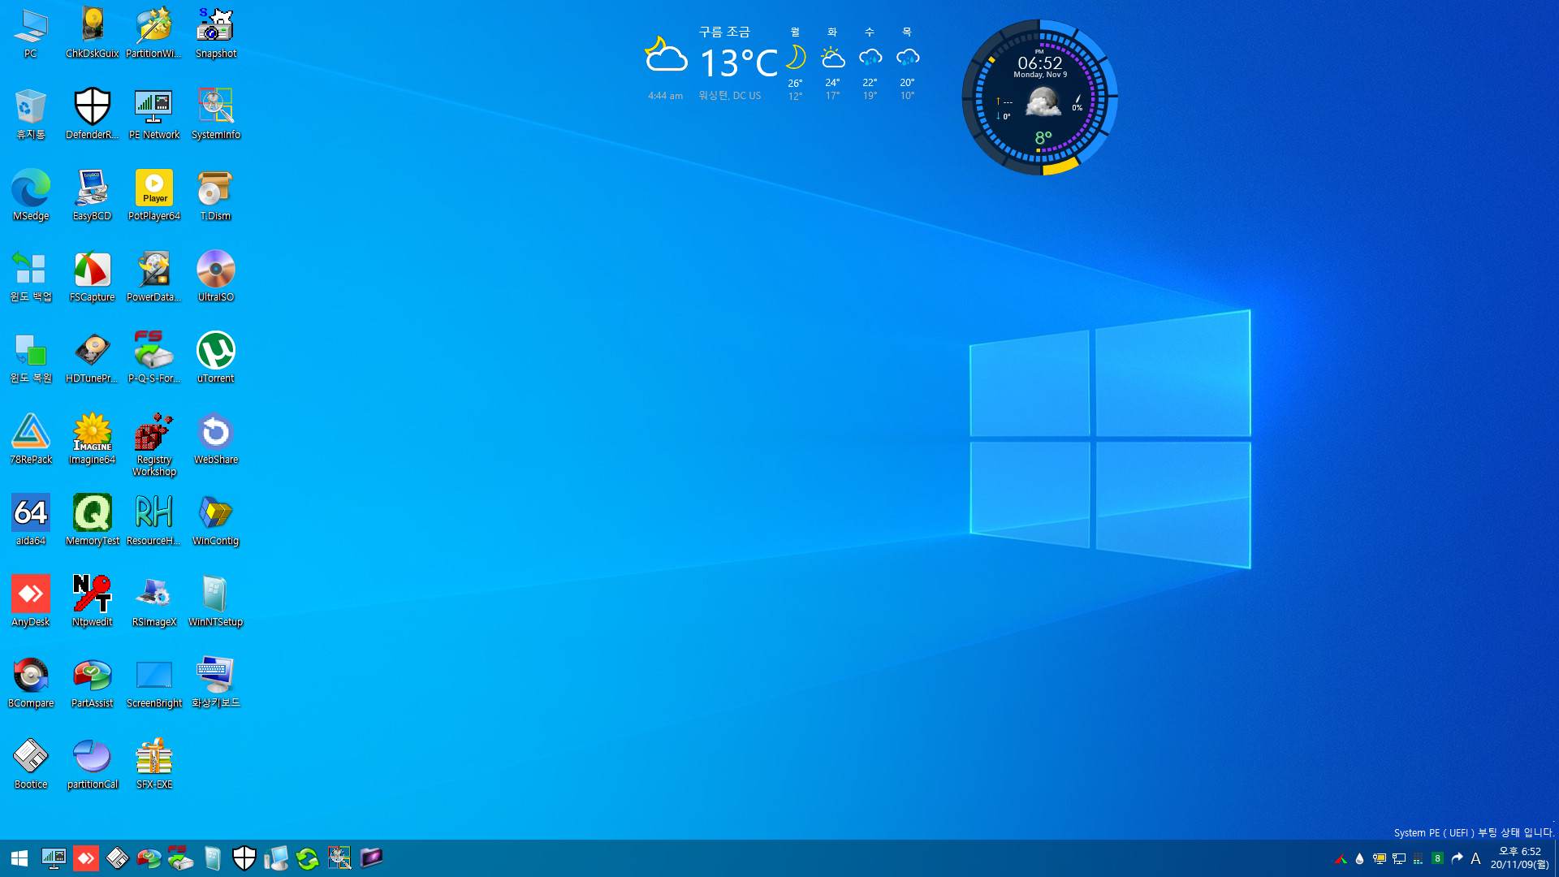1559x877 pixels.
Task: Open the PartAssist desktop shortcut
Action: 93,683
